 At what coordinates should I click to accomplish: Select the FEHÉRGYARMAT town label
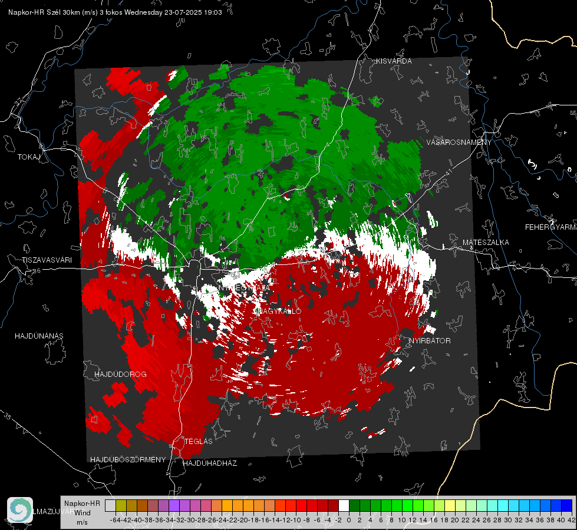551,227
